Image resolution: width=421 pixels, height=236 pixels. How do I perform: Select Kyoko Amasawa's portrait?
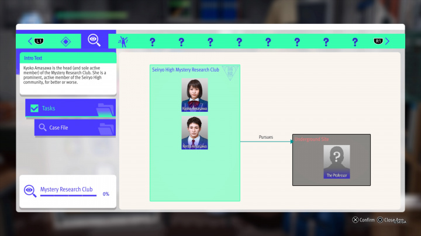pos(195,95)
